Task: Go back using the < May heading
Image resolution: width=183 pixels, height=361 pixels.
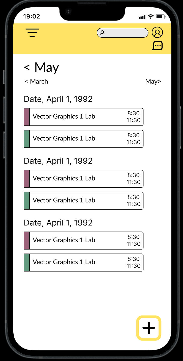Action: click(x=41, y=67)
